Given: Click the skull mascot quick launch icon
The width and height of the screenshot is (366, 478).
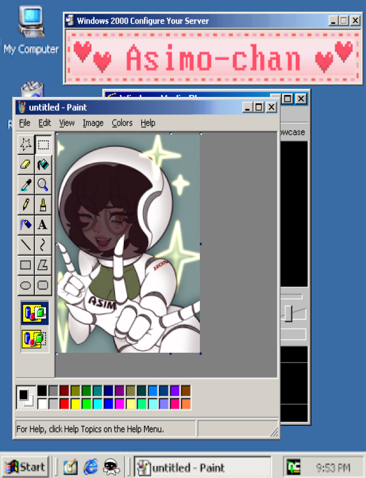Looking at the screenshot, I should click(x=112, y=467).
